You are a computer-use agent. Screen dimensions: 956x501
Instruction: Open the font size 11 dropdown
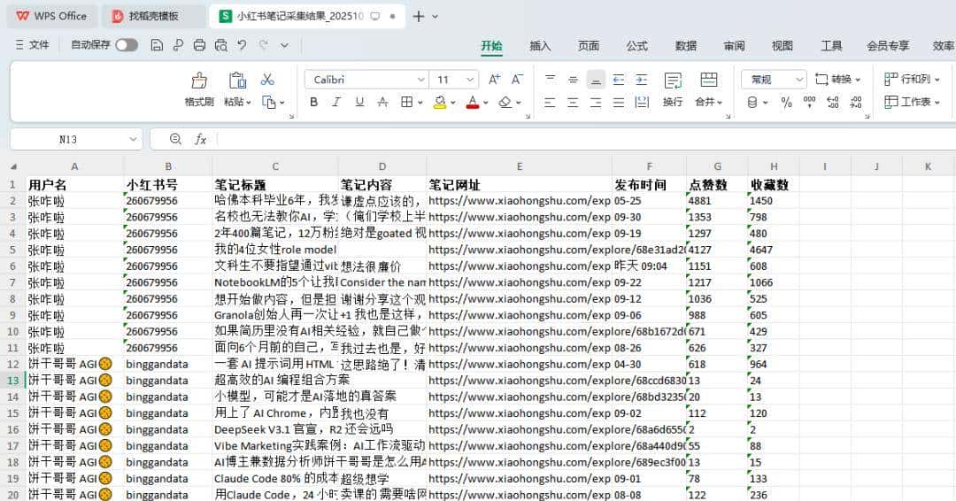pyautogui.click(x=469, y=80)
